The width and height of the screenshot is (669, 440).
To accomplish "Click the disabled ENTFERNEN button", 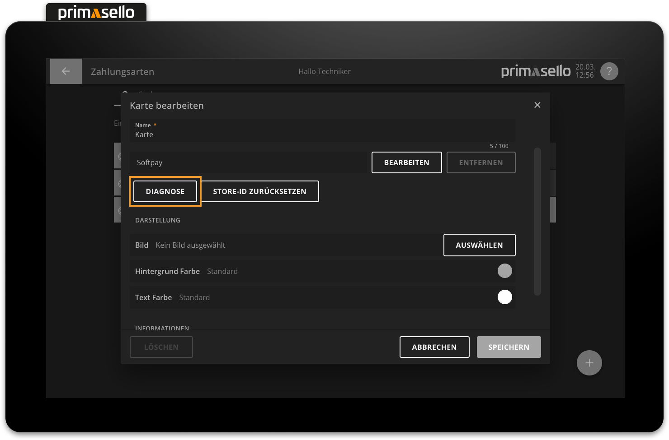I will (x=481, y=162).
